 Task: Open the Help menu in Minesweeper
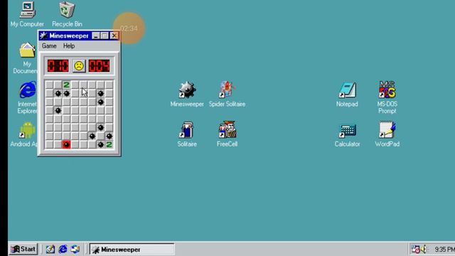[69, 46]
